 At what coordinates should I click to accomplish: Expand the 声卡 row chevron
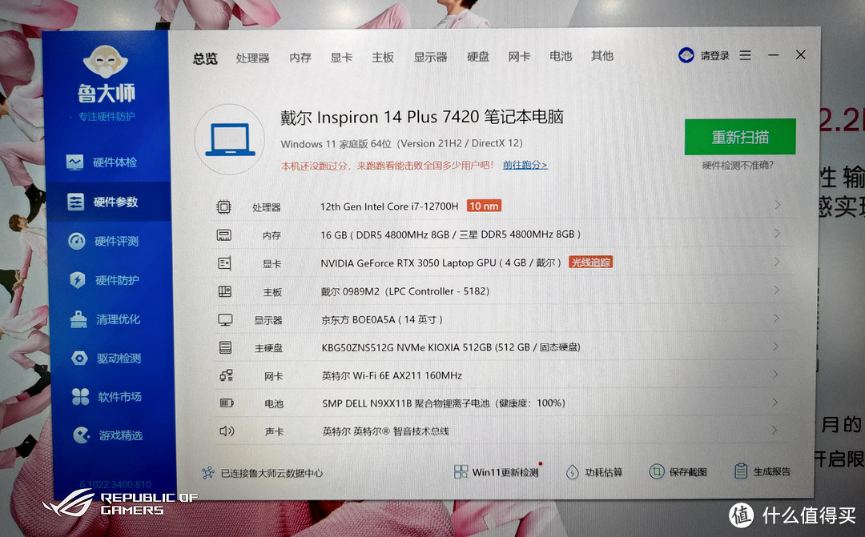775,430
